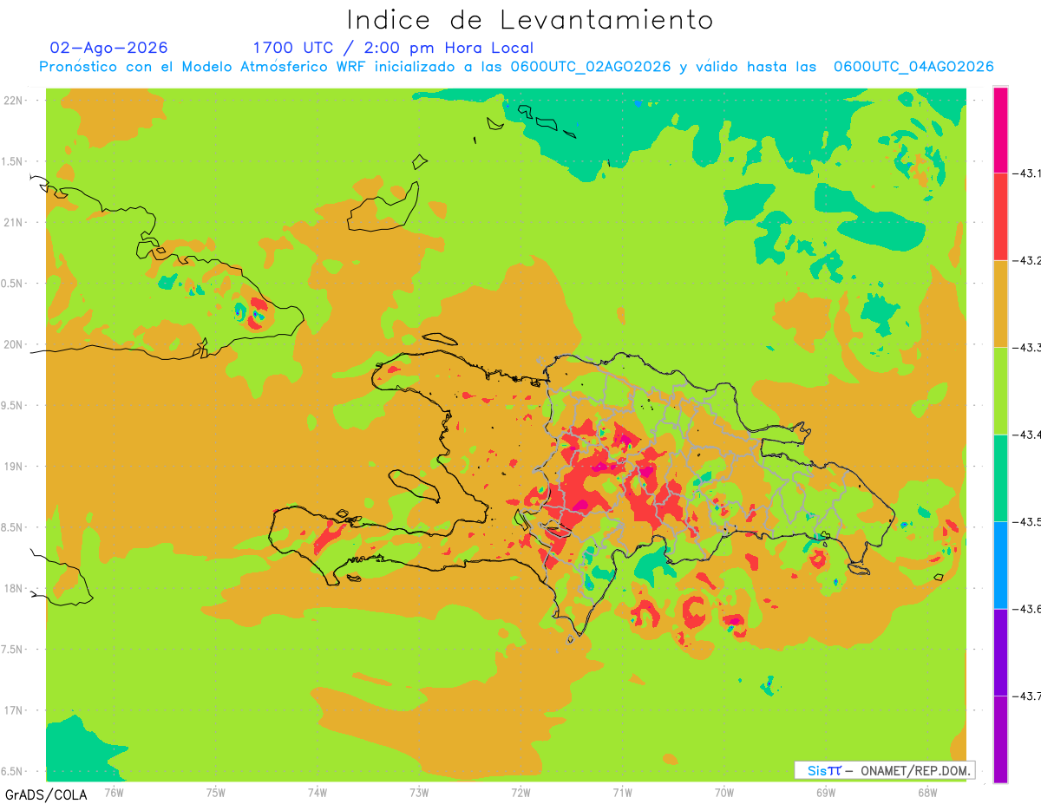Click the 'Pronostico con el Modelo Atmosferico WRF' line
This screenshot has height=804, width=1041.
click(516, 67)
